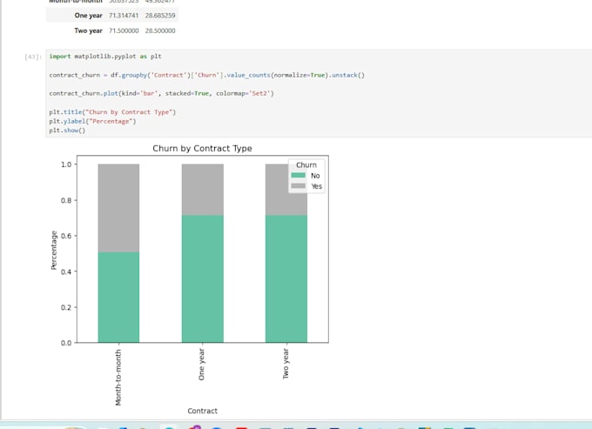This screenshot has height=429, width=592.
Task: Click the 0.6 y-axis tick label
Action: 66,236
